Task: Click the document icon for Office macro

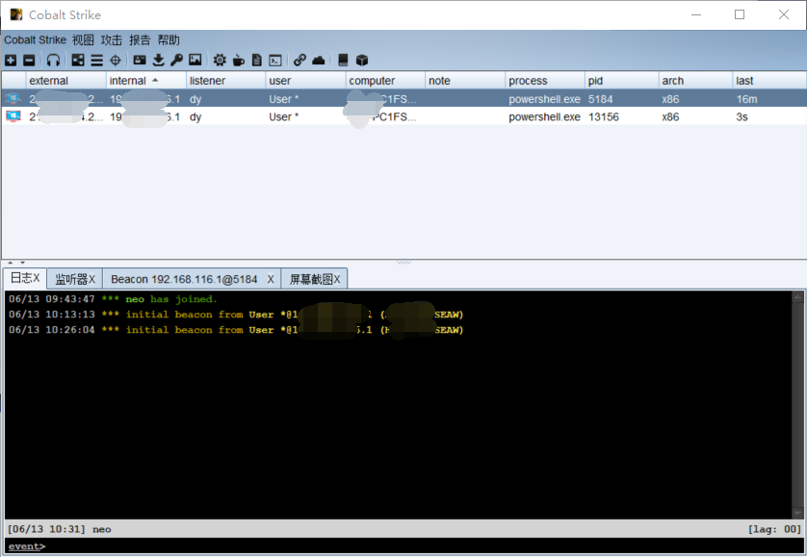Action: (257, 61)
